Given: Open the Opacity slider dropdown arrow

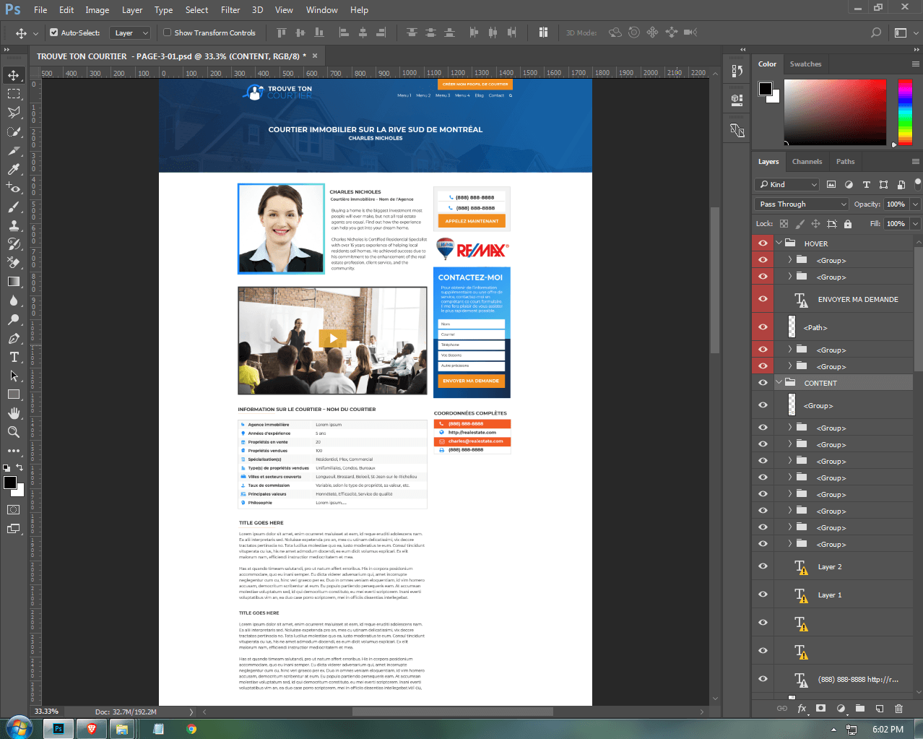Looking at the screenshot, I should coord(915,204).
